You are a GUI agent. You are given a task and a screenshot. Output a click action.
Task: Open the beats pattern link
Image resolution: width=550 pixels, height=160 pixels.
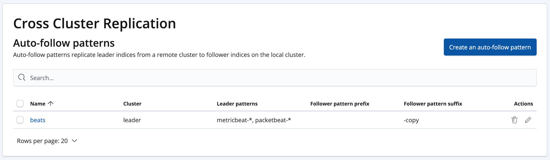click(x=38, y=120)
